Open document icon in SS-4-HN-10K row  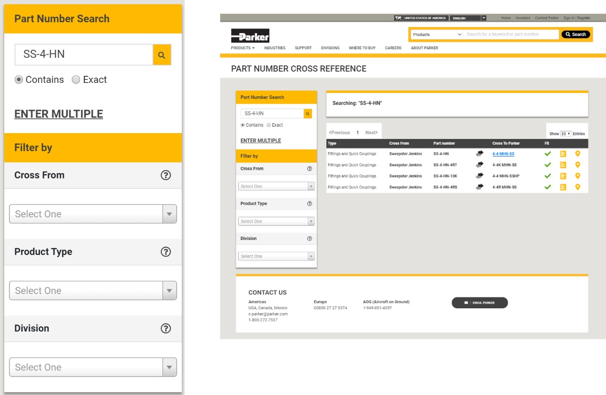click(563, 176)
